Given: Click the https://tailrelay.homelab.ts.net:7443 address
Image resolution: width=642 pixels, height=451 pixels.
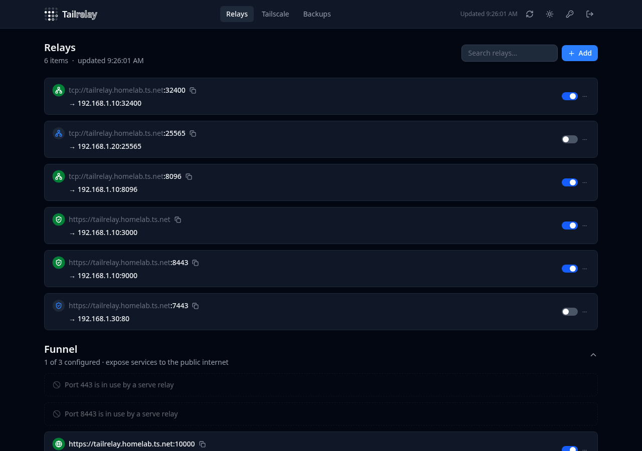Looking at the screenshot, I should [x=128, y=306].
